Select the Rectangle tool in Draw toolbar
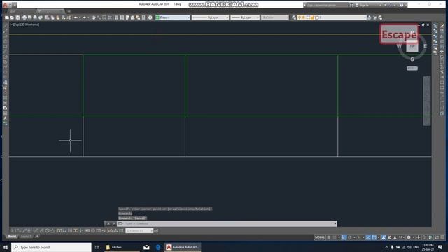 coord(5,47)
